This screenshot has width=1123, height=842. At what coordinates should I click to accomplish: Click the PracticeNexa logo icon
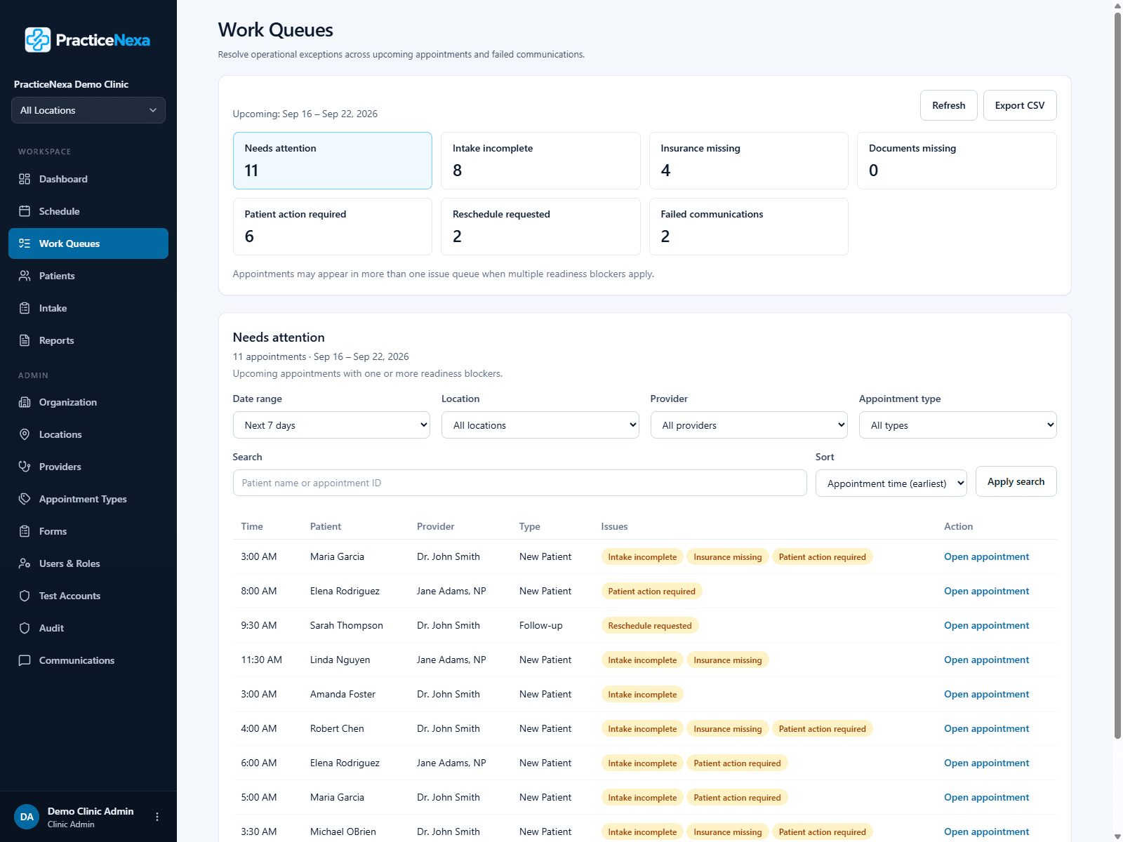38,40
